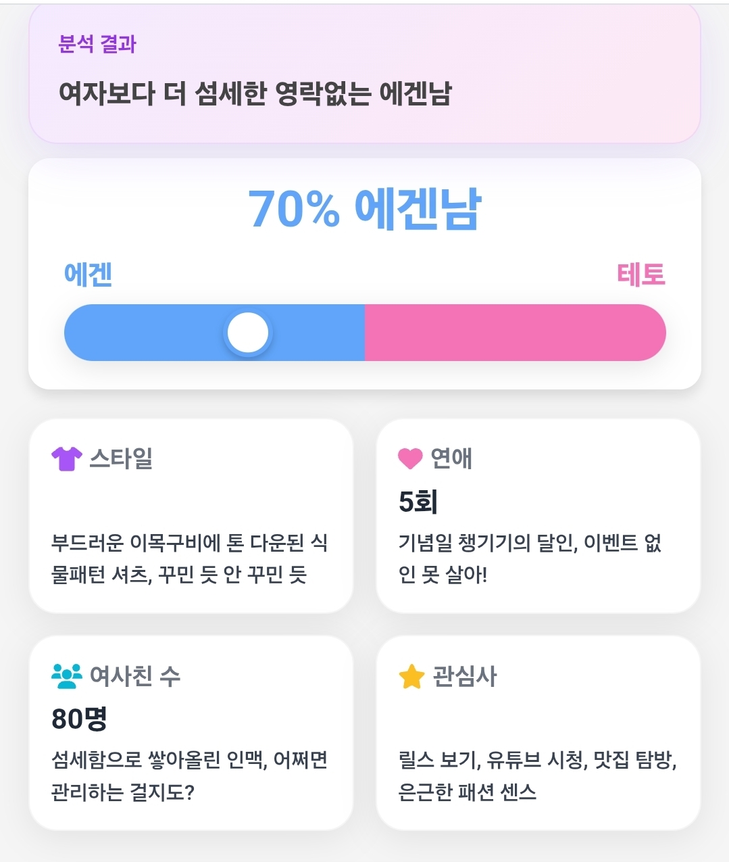Click the 여자보다 더 섬세한 영락없는 에겐남 title
This screenshot has width=729, height=862.
255,93
